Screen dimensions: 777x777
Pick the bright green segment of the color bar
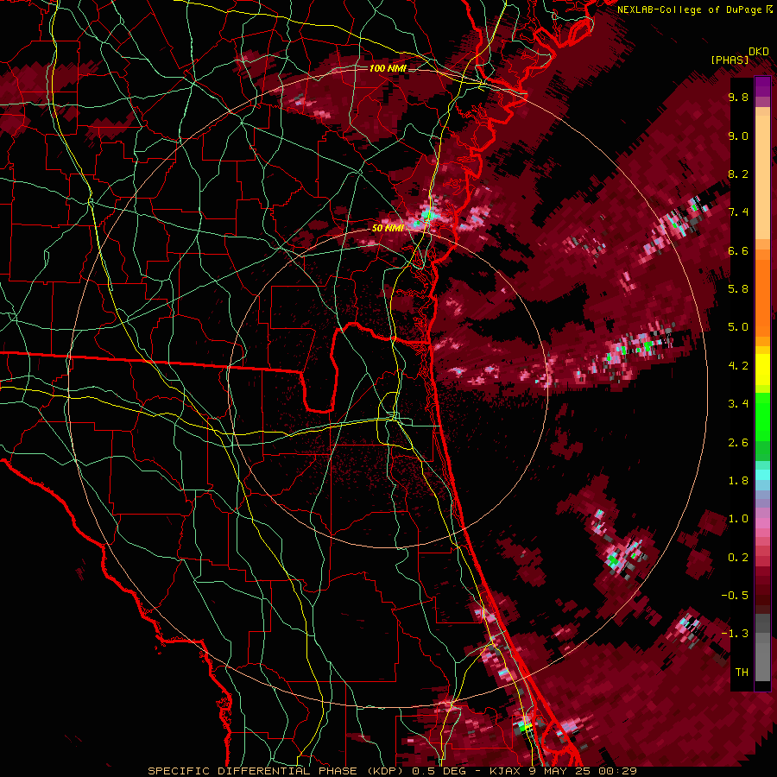(762, 416)
